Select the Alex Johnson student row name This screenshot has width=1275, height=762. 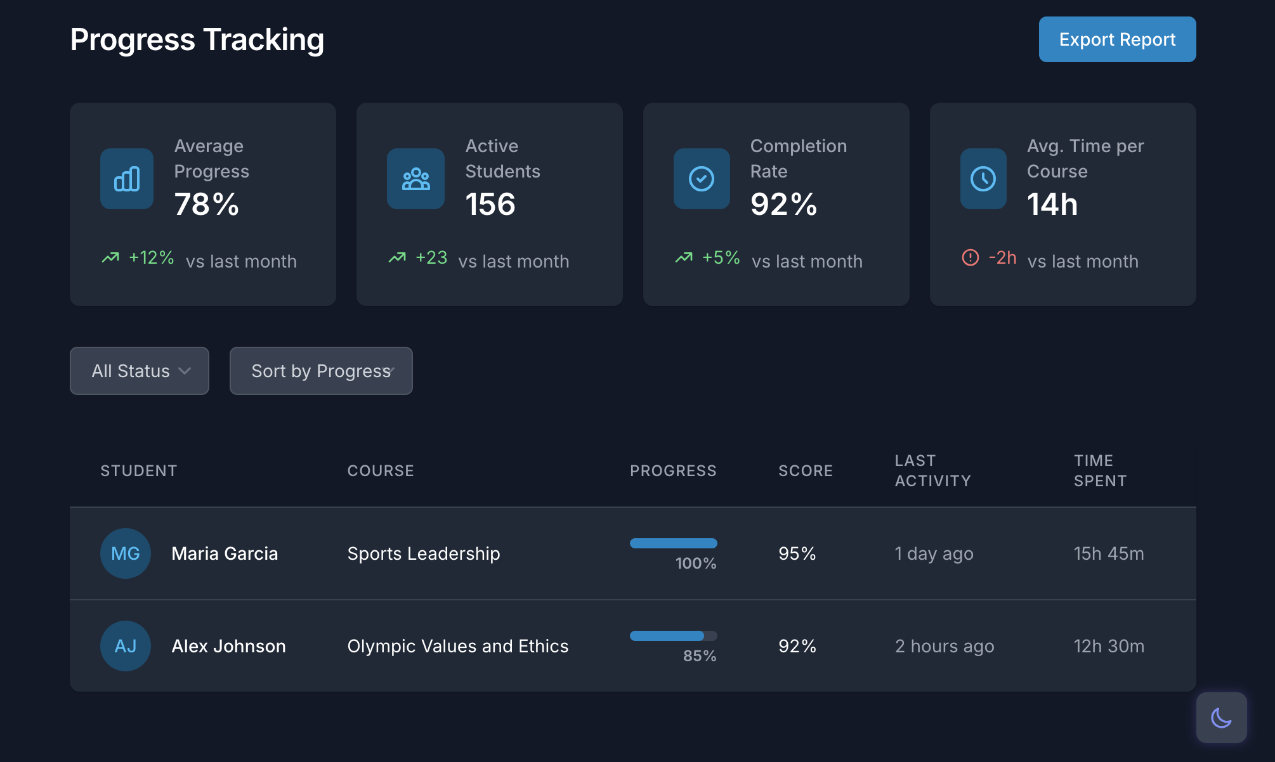(228, 646)
